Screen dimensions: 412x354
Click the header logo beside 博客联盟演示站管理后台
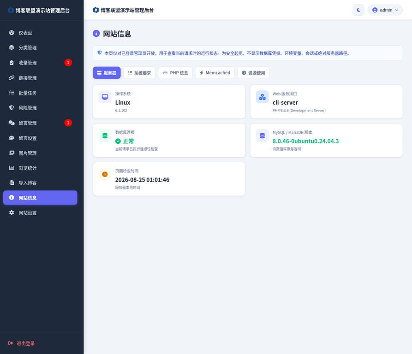click(96, 10)
